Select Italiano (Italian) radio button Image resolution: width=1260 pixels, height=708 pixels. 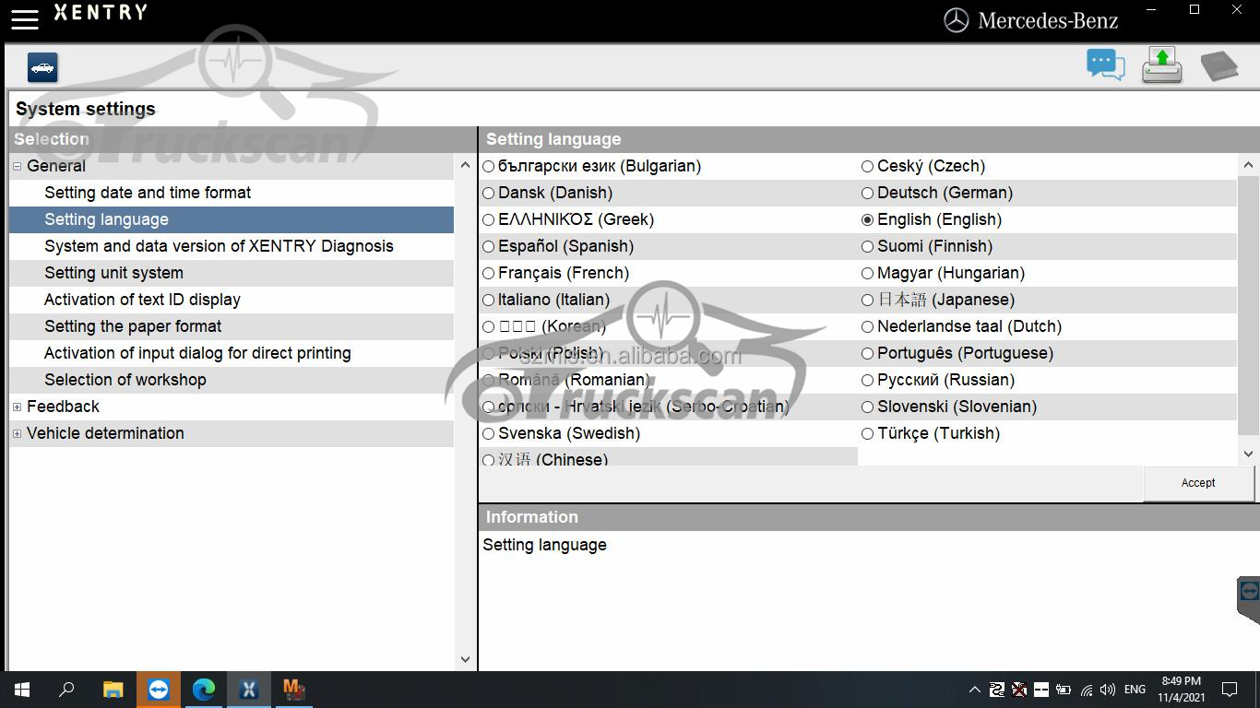[x=489, y=301]
